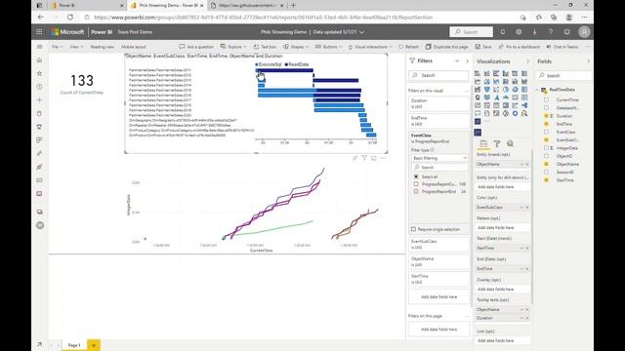Insert a Text box
Image resolution: width=625 pixels, height=351 pixels.
[265, 47]
